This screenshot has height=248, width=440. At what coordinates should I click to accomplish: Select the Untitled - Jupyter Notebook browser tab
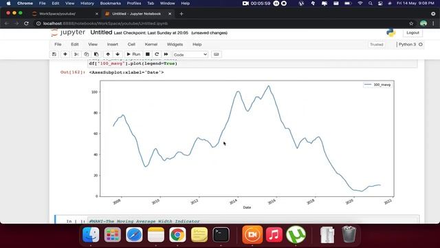pos(136,14)
